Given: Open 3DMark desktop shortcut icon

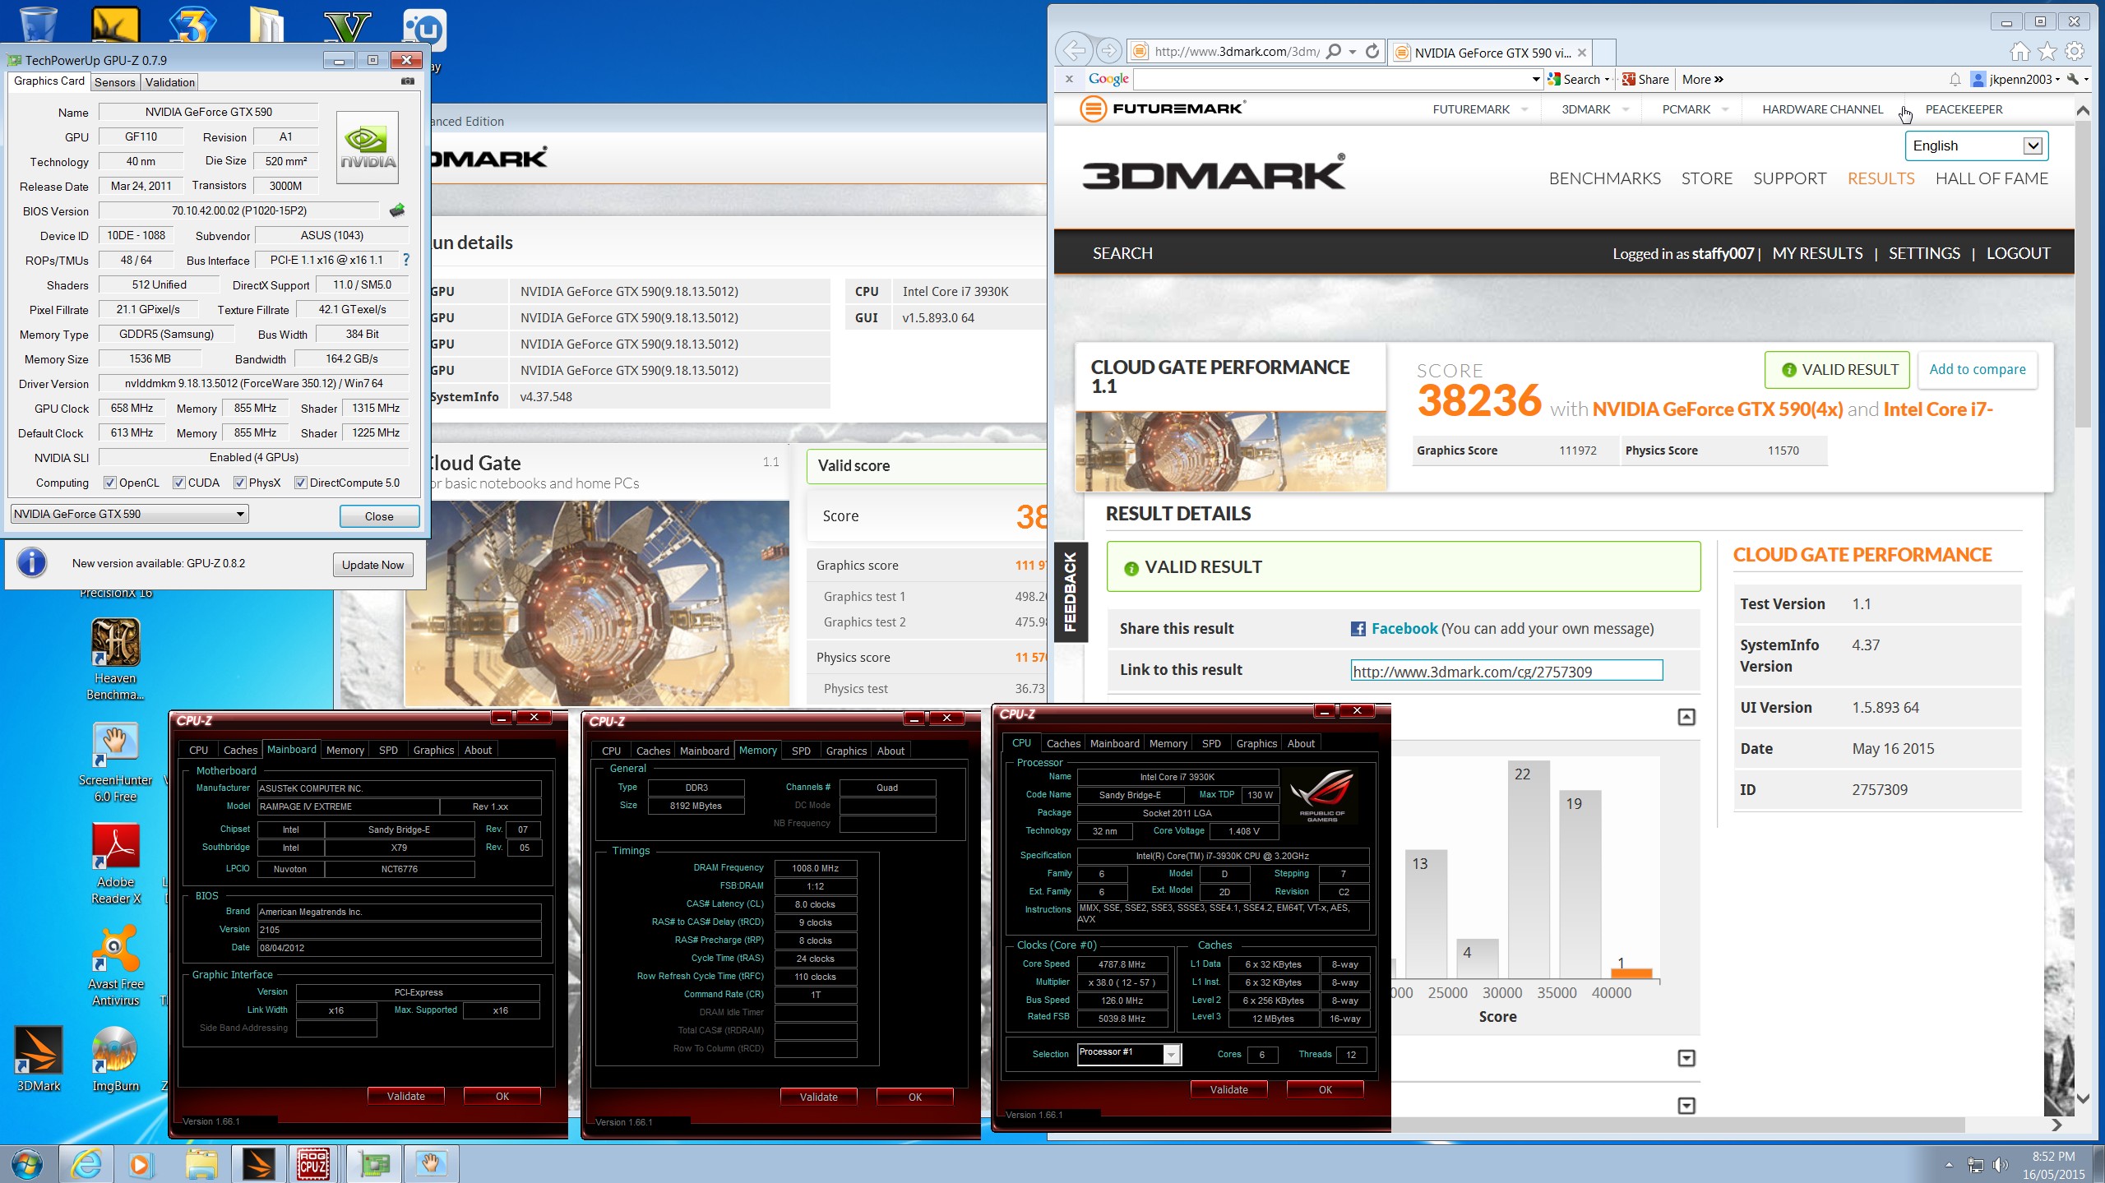Looking at the screenshot, I should coord(39,1059).
